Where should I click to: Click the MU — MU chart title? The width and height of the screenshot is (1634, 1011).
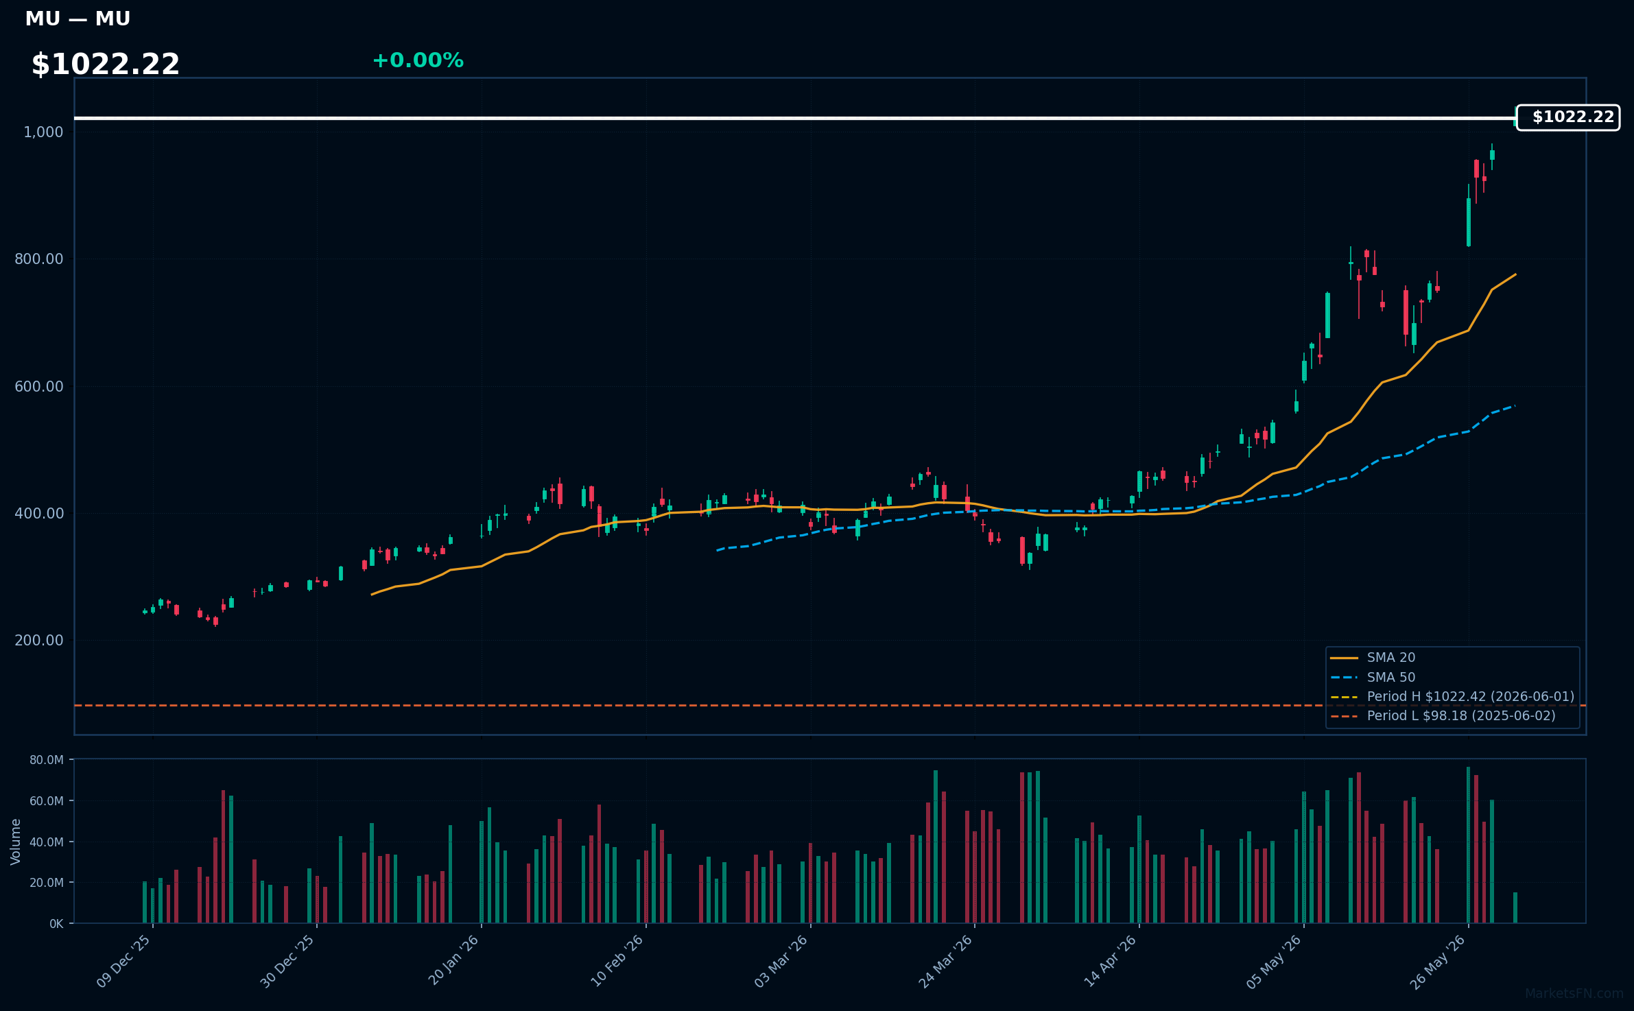pyautogui.click(x=78, y=19)
